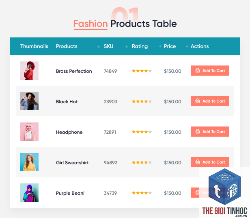This screenshot has height=218, width=250.
Task: Click the Fashion Products Table heading
Action: click(125, 24)
